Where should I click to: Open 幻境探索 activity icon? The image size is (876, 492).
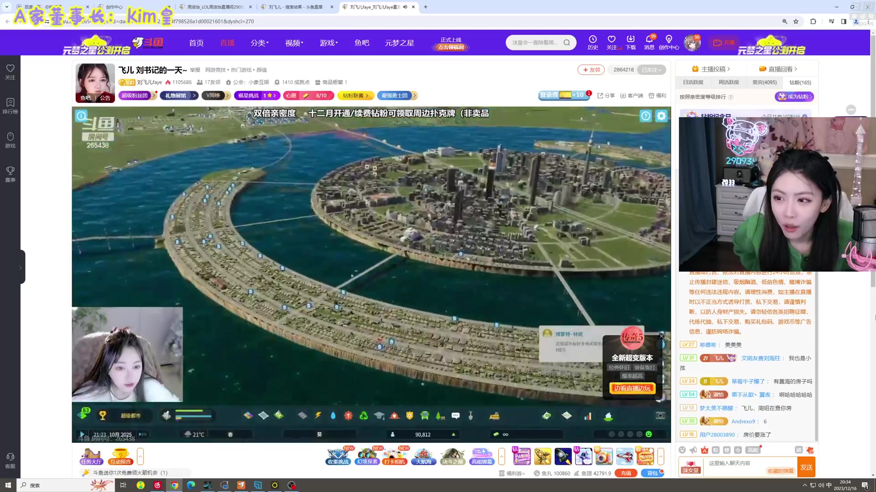pos(367,456)
